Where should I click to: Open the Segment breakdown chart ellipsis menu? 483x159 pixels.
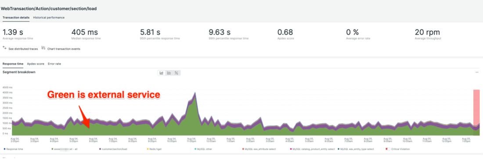click(x=477, y=72)
